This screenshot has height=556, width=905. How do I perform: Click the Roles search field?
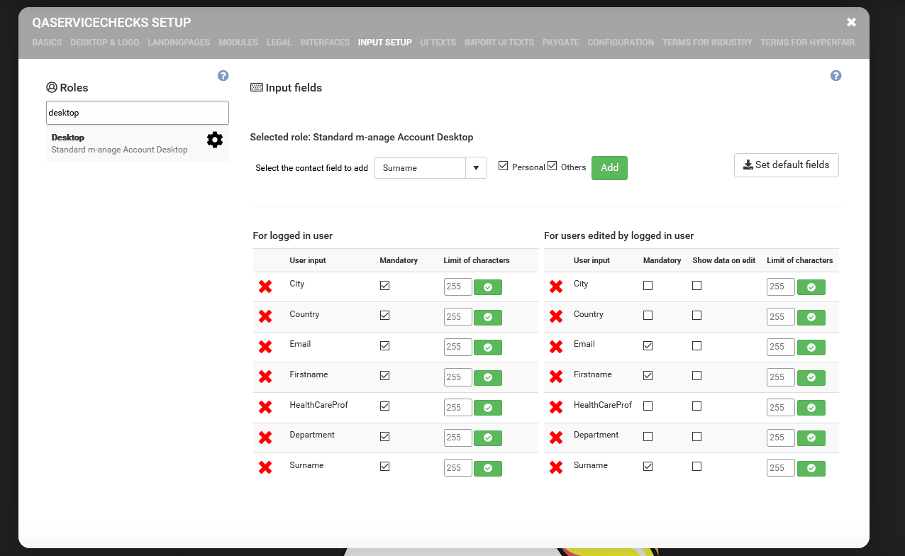138,113
